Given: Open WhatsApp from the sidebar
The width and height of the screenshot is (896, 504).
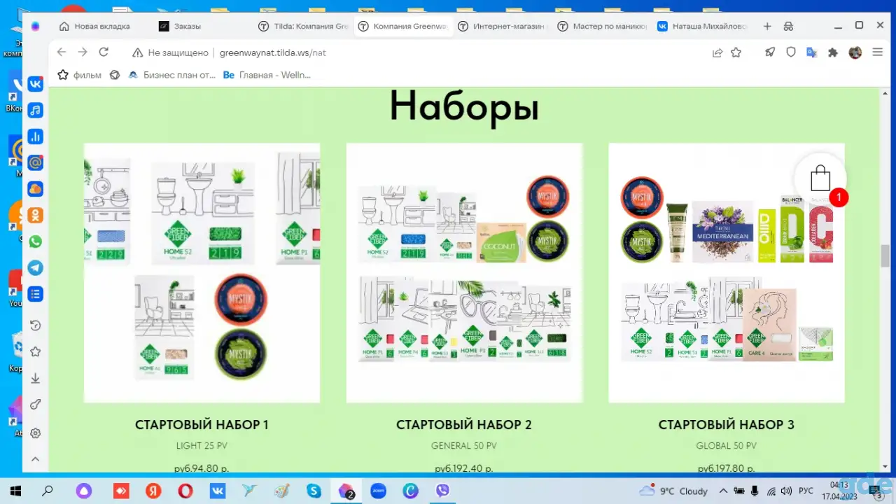Looking at the screenshot, I should point(35,241).
